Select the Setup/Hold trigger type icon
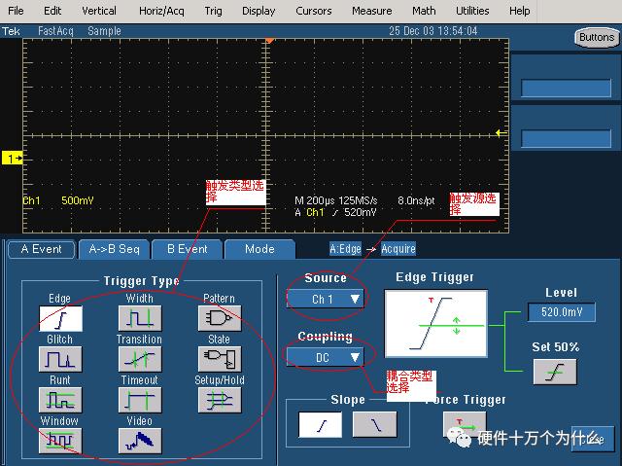Image resolution: width=622 pixels, height=466 pixels. [220, 400]
